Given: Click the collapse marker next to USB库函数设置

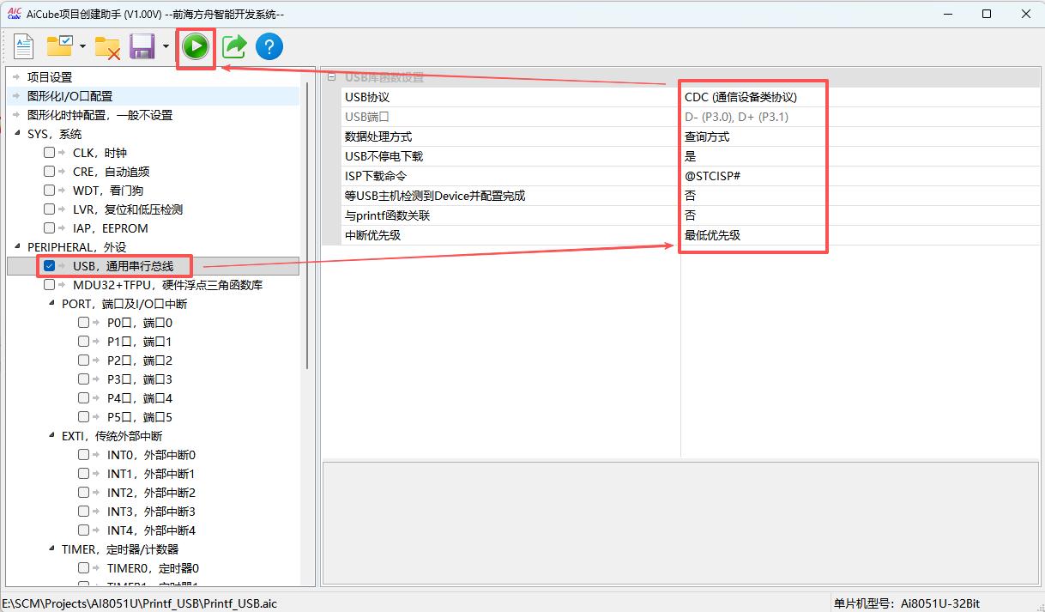Looking at the screenshot, I should (330, 77).
